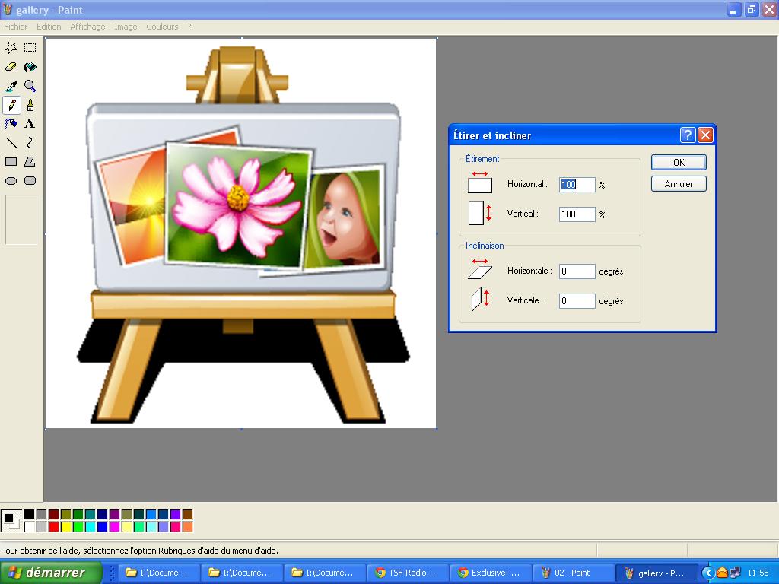Viewport: 779px width, 584px height.
Task: Click the Inclinaison Horizontale degrés field
Action: tap(577, 271)
